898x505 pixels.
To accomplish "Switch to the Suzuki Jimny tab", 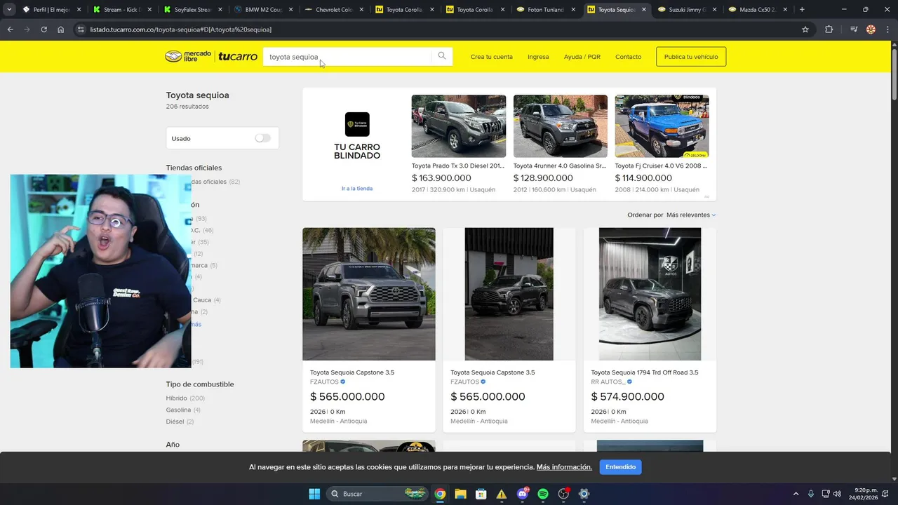I will pyautogui.click(x=688, y=10).
